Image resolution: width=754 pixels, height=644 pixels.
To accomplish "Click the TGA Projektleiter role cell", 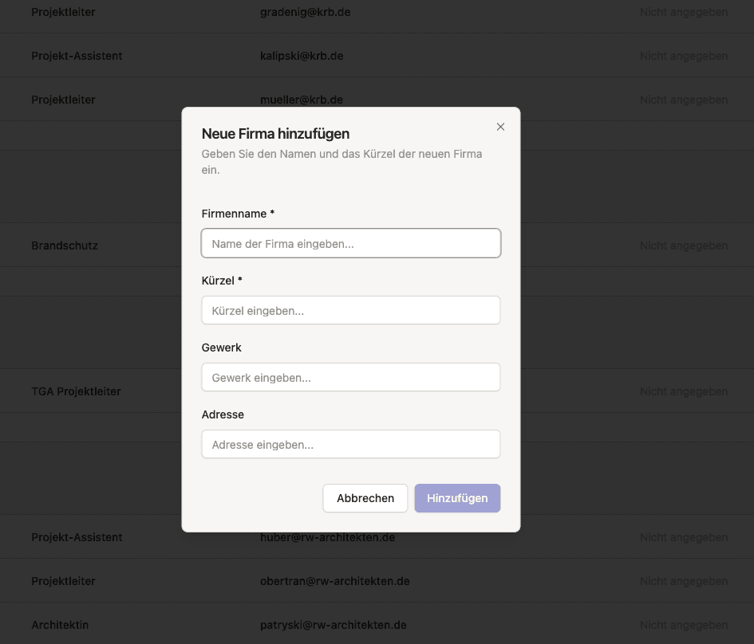I will pyautogui.click(x=76, y=392).
